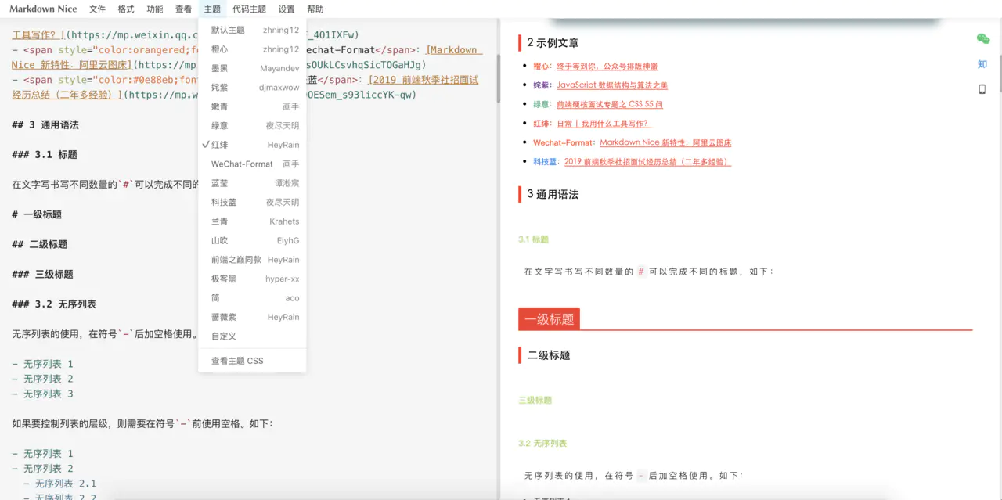Image resolution: width=1002 pixels, height=500 pixels.
Task: Select the WeChat-Format theme
Action: tap(252, 164)
